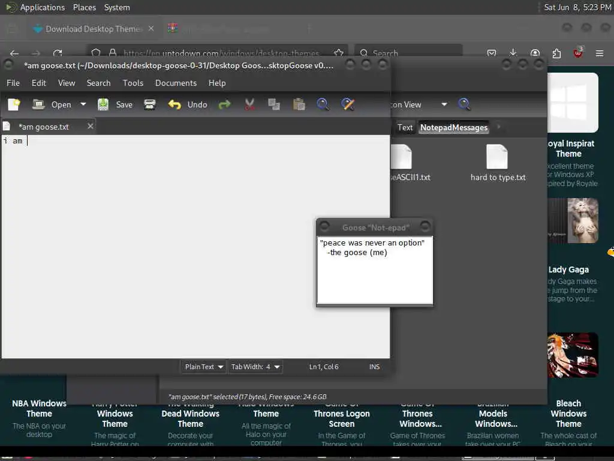614x461 pixels.
Task: Click the browser URL address field
Action: pyautogui.click(x=221, y=53)
